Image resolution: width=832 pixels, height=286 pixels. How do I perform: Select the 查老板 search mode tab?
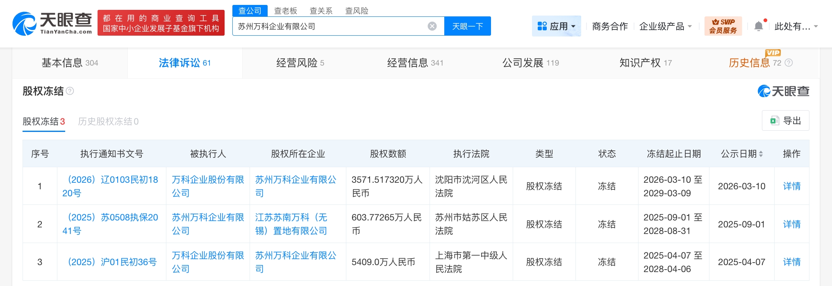tap(285, 11)
